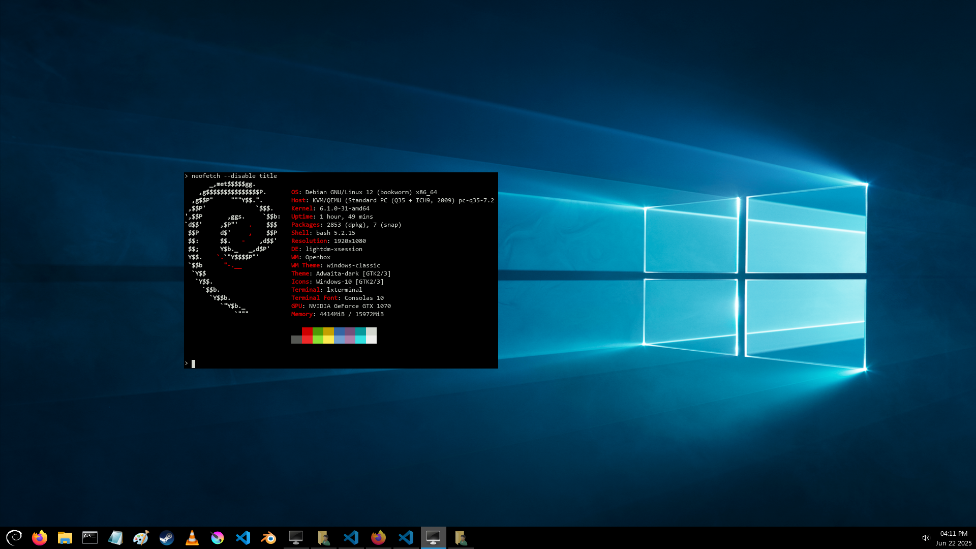Click the 04:11 PM taskbar clock
Screen dimensions: 976x549
click(954, 533)
